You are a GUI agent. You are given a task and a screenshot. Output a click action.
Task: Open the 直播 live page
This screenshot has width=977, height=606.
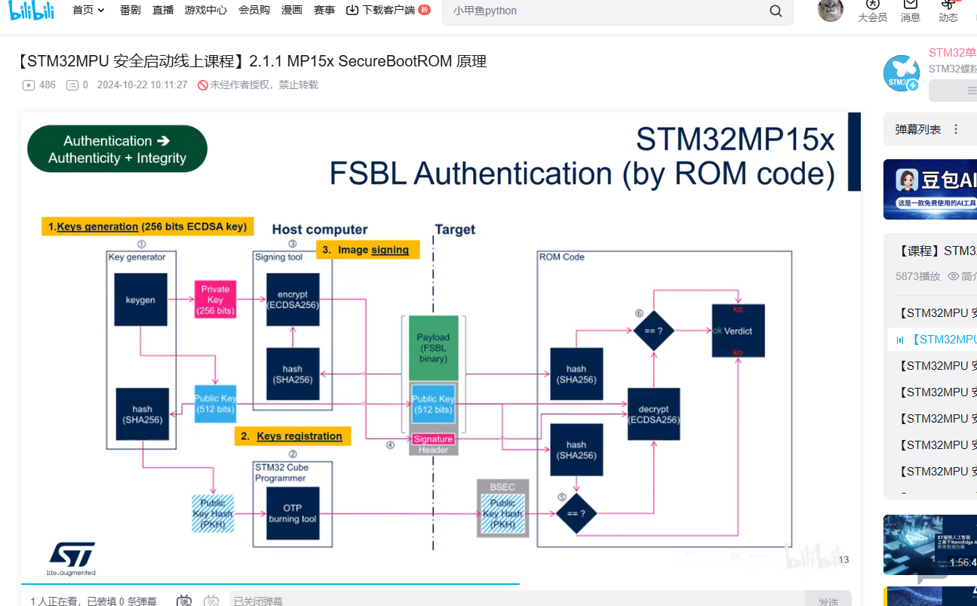163,11
